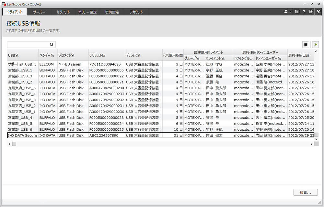Select the 九州支店_USB_1 row
The image size is (324, 207).
[161, 112]
